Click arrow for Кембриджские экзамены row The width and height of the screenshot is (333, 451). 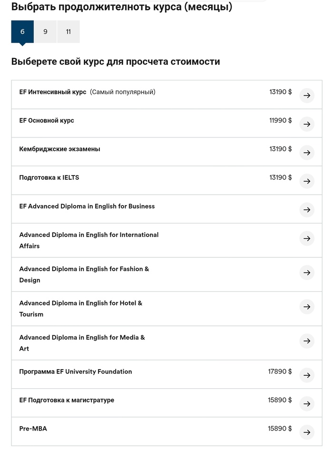point(307,153)
